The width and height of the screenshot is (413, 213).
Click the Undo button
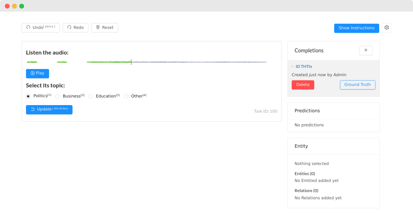pos(40,28)
